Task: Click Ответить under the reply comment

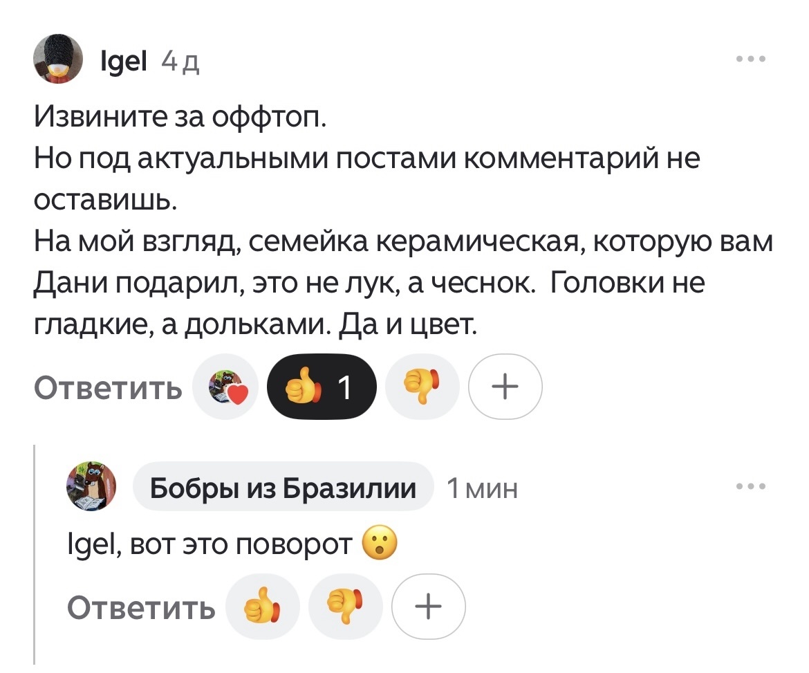Action: click(140, 606)
